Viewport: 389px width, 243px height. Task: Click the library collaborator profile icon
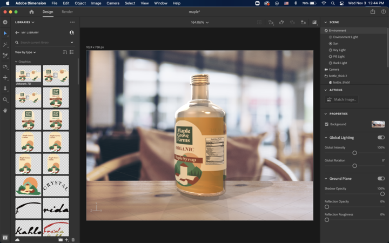click(72, 32)
